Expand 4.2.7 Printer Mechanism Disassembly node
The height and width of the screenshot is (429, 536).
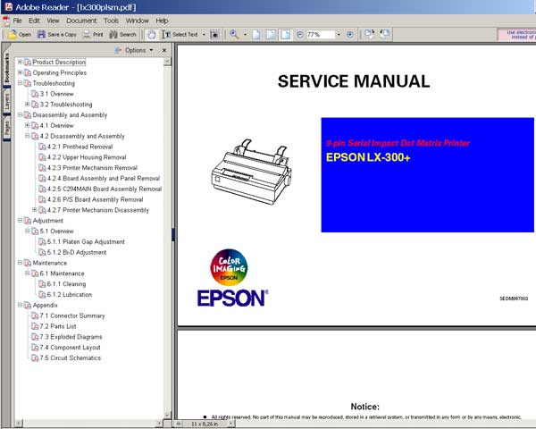(35, 210)
